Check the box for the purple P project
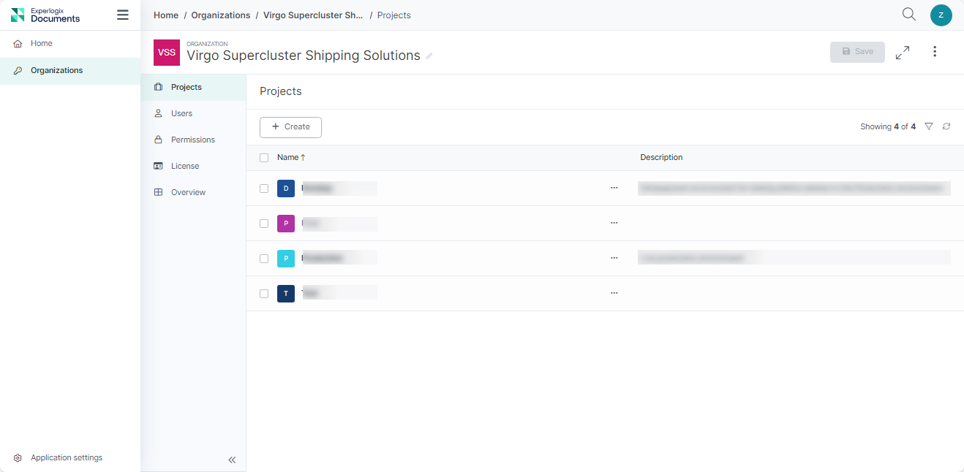Viewport: 964px width, 472px height. pyautogui.click(x=264, y=224)
